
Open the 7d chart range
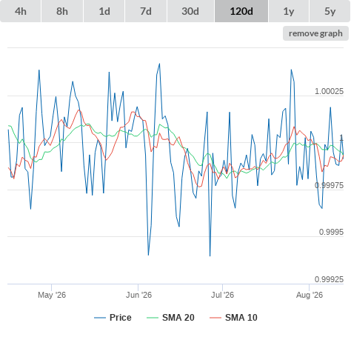click(x=146, y=11)
